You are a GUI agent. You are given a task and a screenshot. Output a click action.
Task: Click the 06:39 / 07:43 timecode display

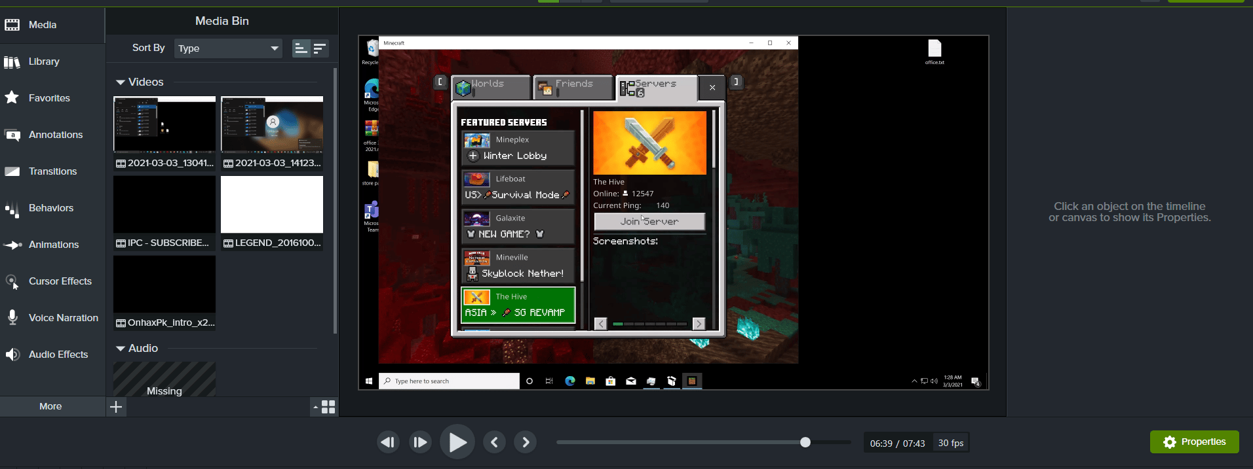[897, 443]
